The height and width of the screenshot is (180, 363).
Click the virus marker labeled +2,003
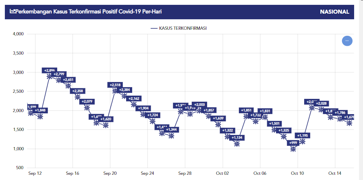(199, 110)
